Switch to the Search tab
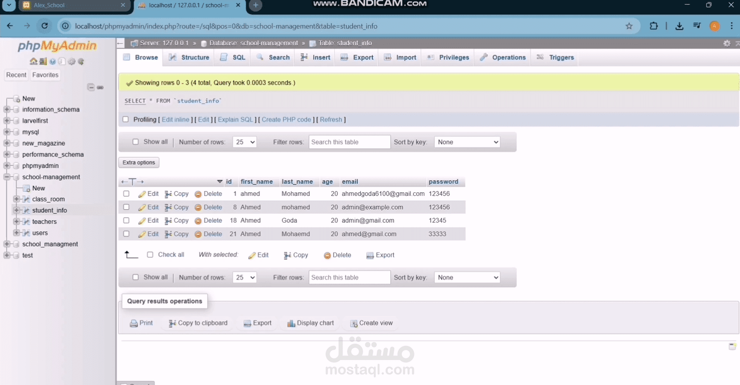The width and height of the screenshot is (740, 385). click(x=273, y=58)
